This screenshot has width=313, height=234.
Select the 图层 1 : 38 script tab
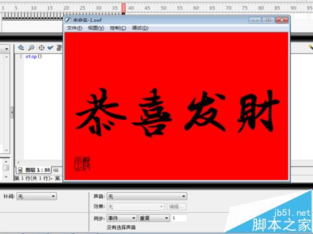(34, 170)
